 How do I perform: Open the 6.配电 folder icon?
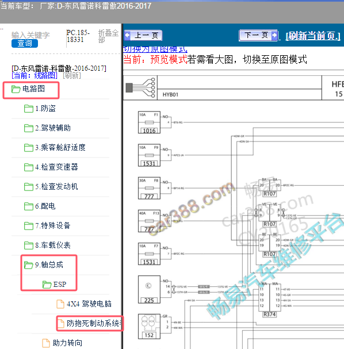click(29, 206)
